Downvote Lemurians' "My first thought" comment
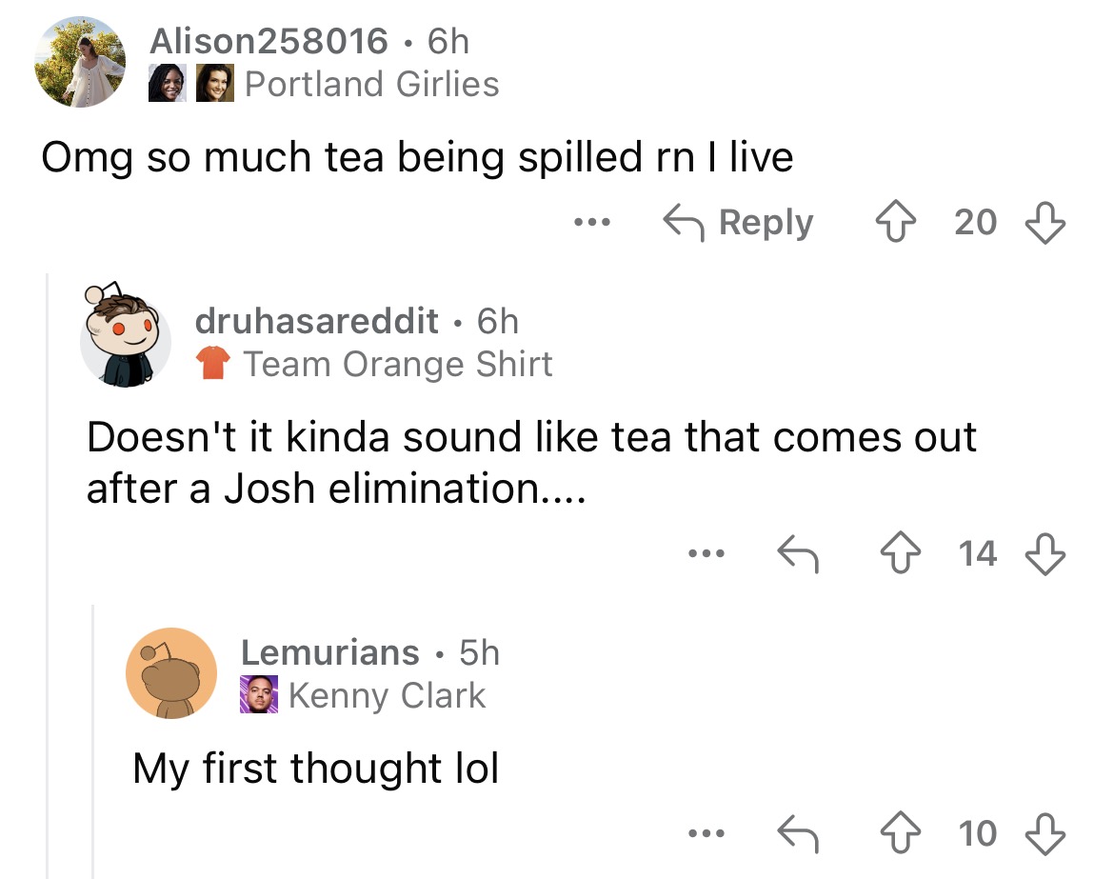This screenshot has height=879, width=1114. 1045,833
